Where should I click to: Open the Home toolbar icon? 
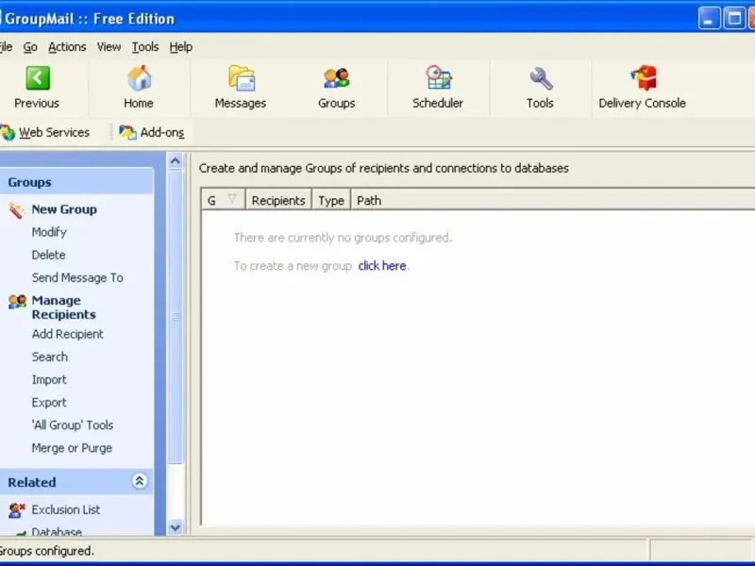click(x=139, y=78)
